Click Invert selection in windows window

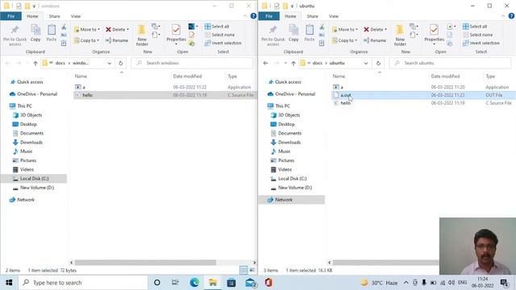coord(223,43)
